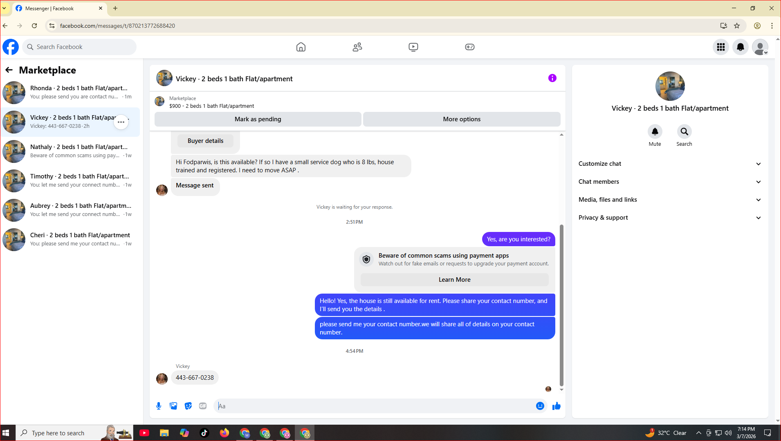Click Vickey's profile picture in side panel

pos(670,86)
